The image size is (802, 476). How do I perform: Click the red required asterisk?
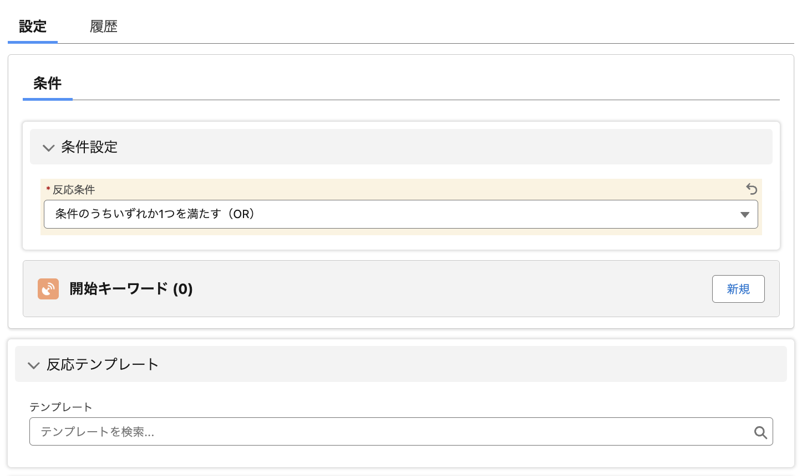coord(48,190)
